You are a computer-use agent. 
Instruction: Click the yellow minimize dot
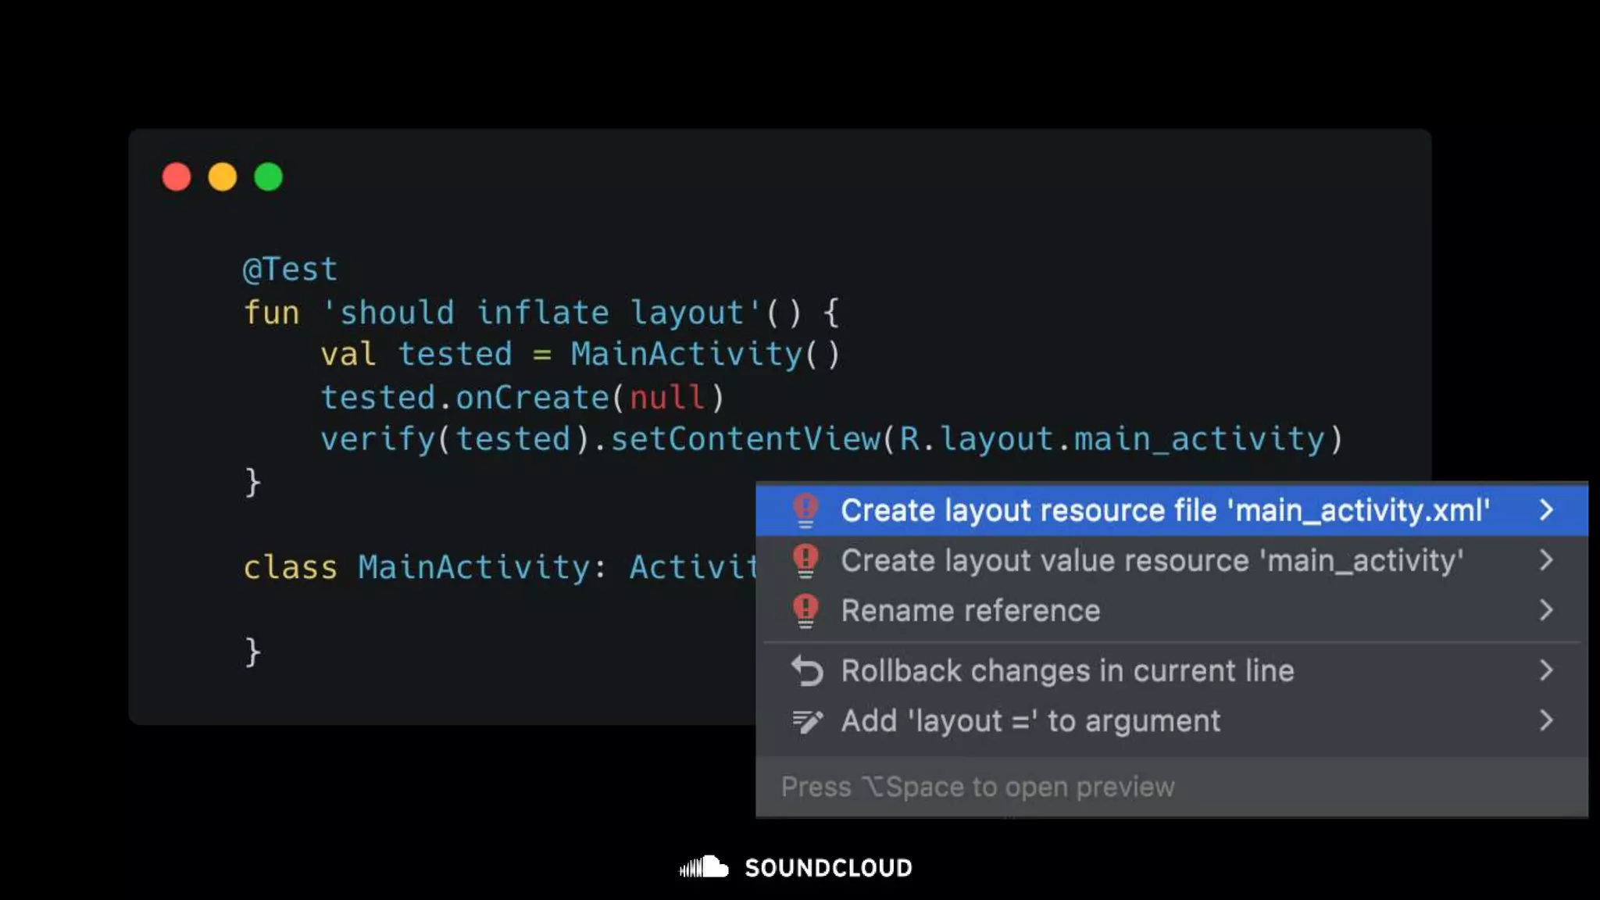[x=223, y=177]
